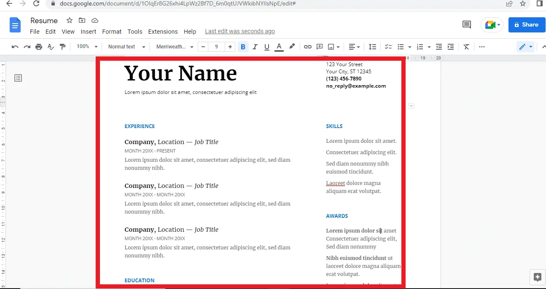The height and width of the screenshot is (289, 546).
Task: Open the Extensions menu
Action: pos(163,31)
